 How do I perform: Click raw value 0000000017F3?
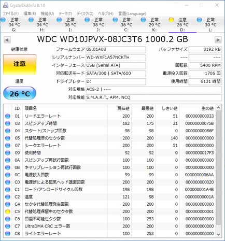click(200, 153)
